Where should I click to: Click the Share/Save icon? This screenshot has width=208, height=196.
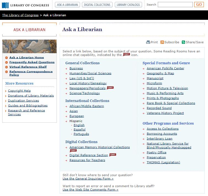[183, 42]
